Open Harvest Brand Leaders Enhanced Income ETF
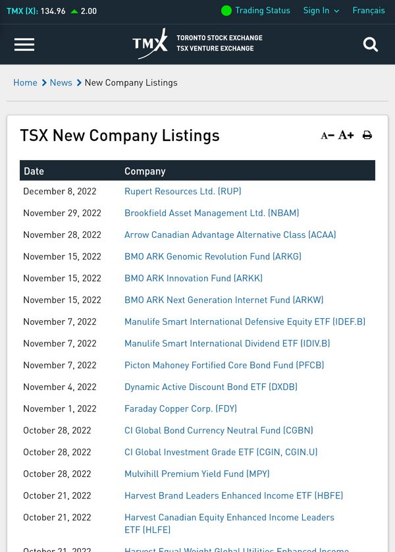This screenshot has width=395, height=552. [234, 495]
